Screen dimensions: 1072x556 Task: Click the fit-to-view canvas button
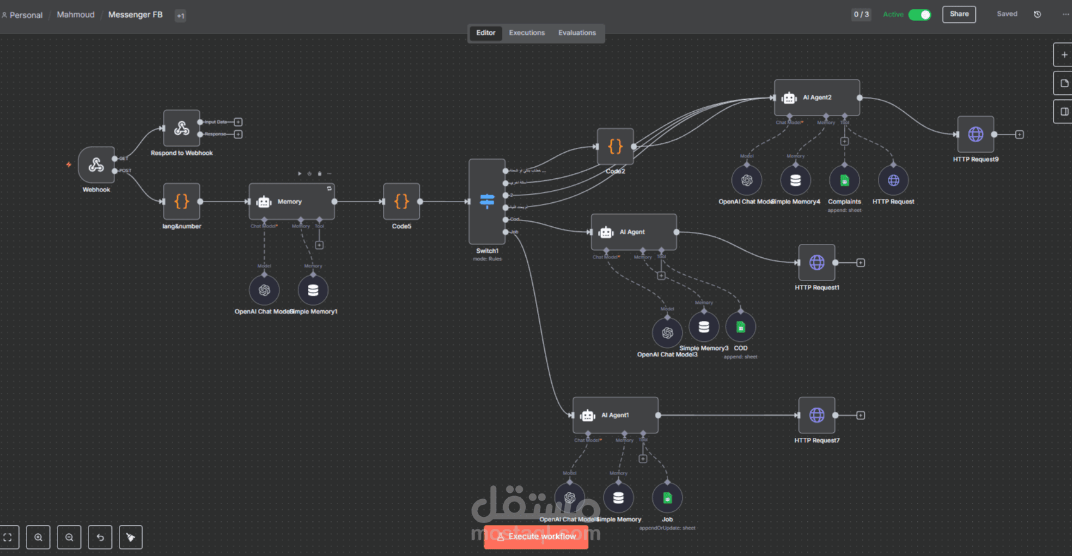(x=8, y=538)
